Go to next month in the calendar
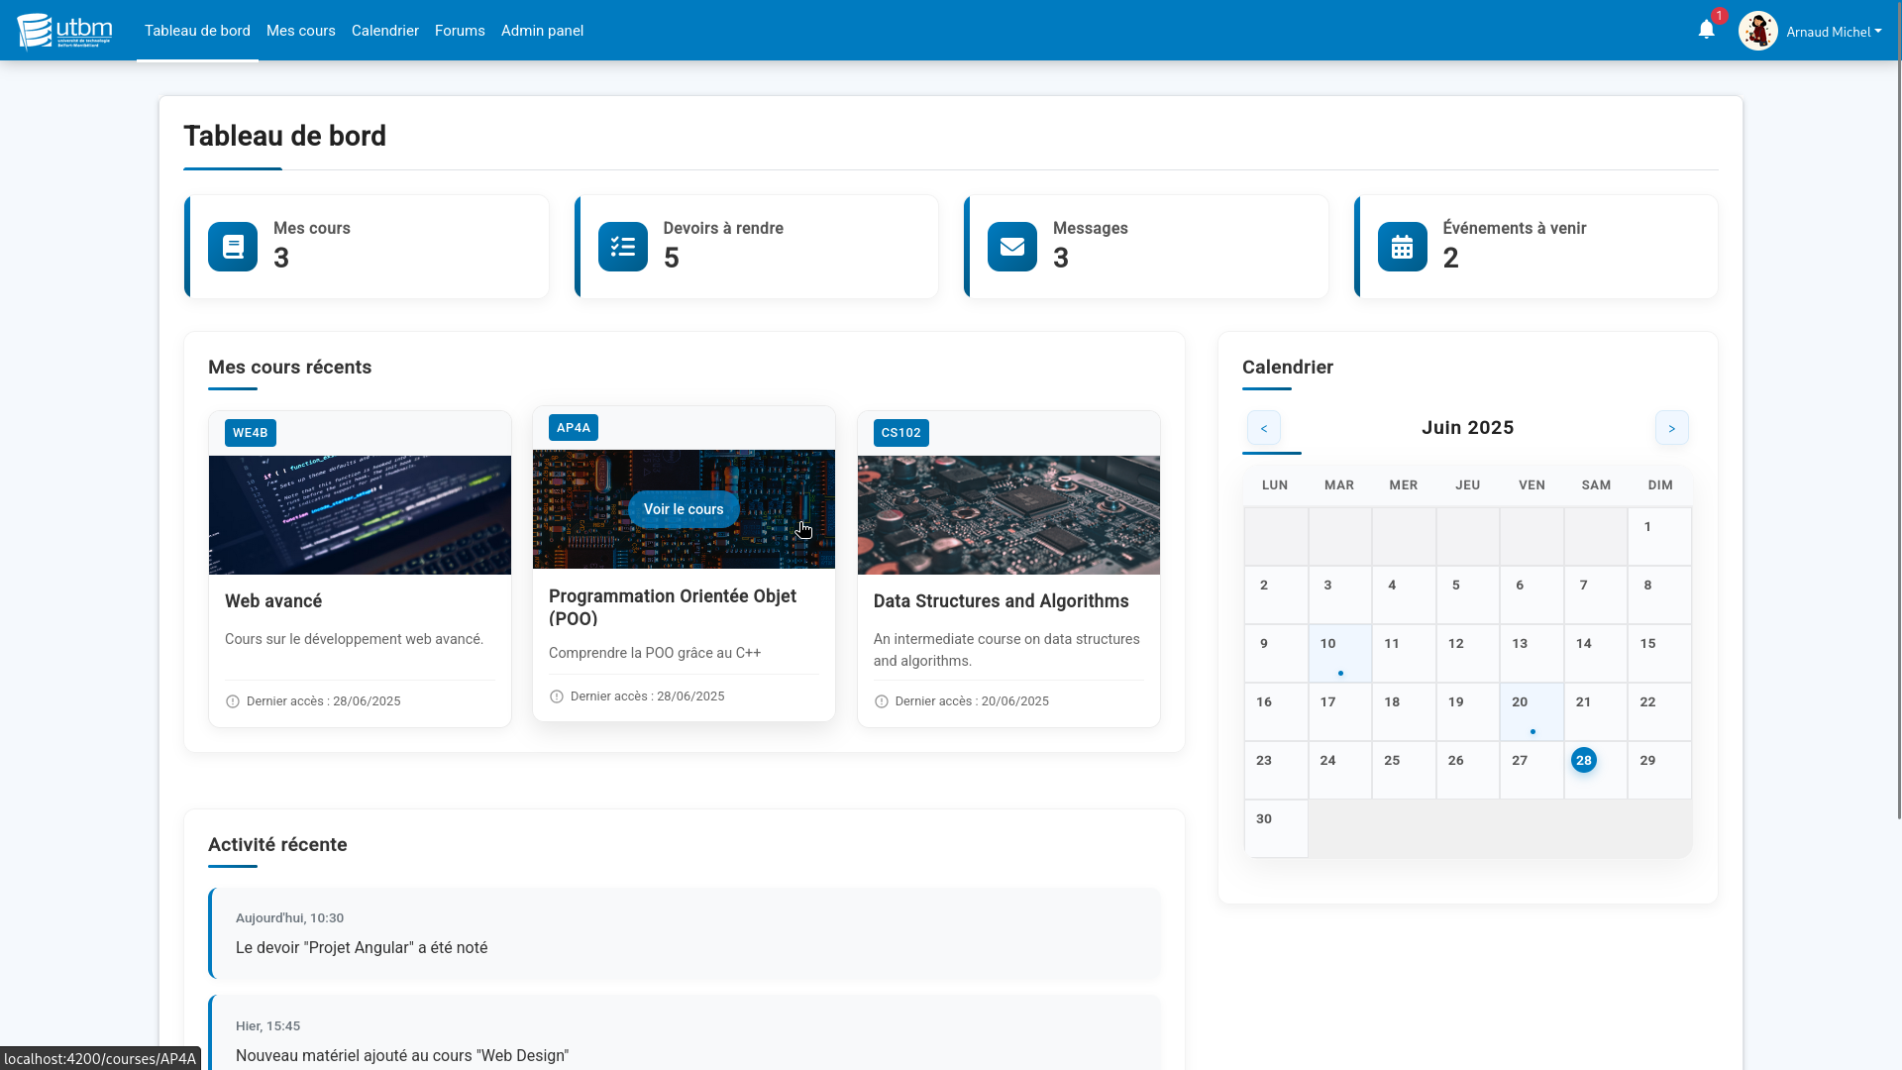Screen dimensions: 1902x1070 (1671, 428)
